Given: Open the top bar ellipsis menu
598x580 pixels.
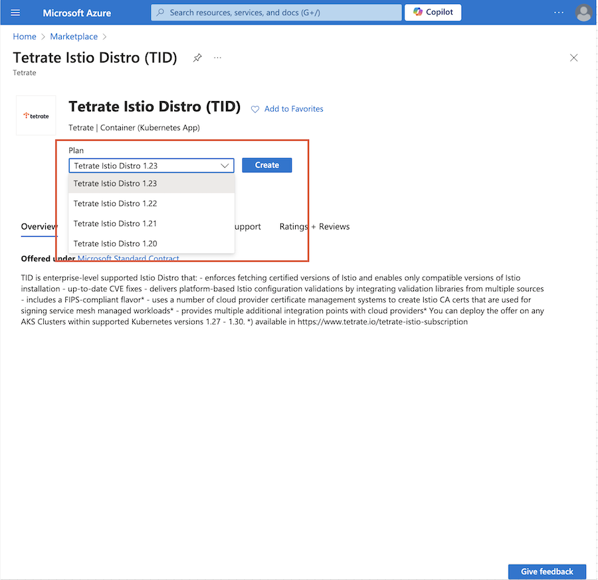Looking at the screenshot, I should (559, 13).
